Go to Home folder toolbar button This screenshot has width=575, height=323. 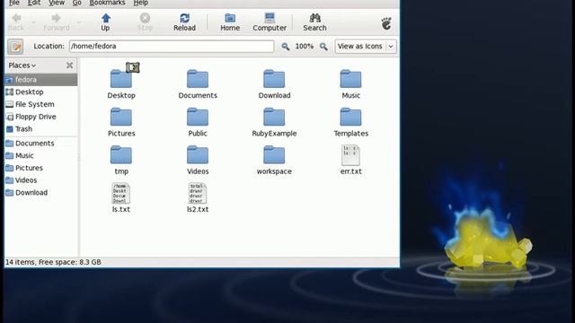[x=230, y=22]
